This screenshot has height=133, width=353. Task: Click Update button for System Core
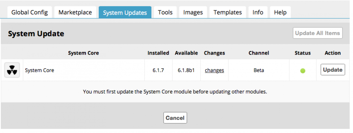point(333,70)
